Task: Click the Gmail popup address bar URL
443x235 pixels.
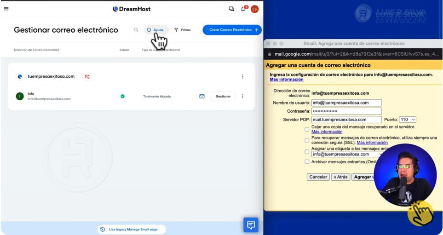Action: click(x=357, y=54)
